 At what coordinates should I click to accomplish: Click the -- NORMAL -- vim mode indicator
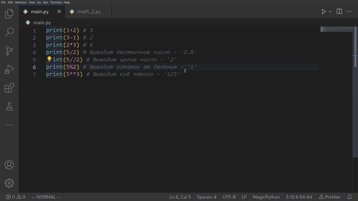(x=46, y=197)
